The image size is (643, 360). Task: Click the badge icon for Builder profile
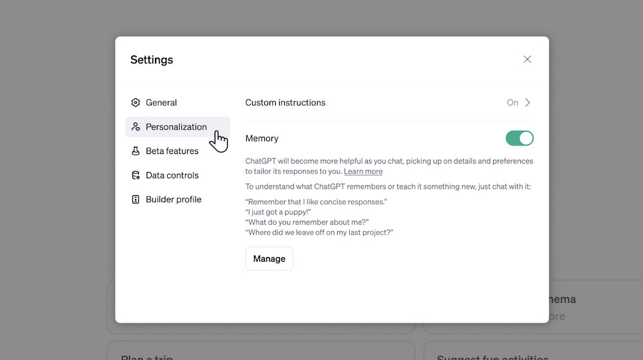(136, 200)
